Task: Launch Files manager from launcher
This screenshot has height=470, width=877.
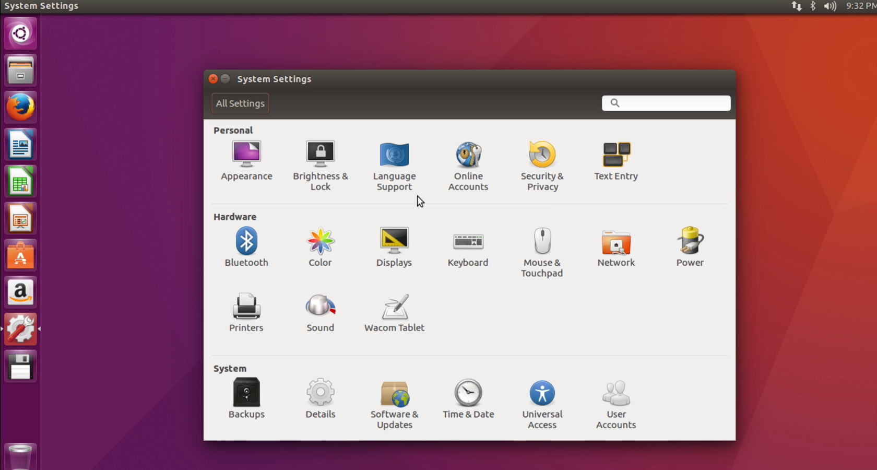Action: click(x=20, y=70)
